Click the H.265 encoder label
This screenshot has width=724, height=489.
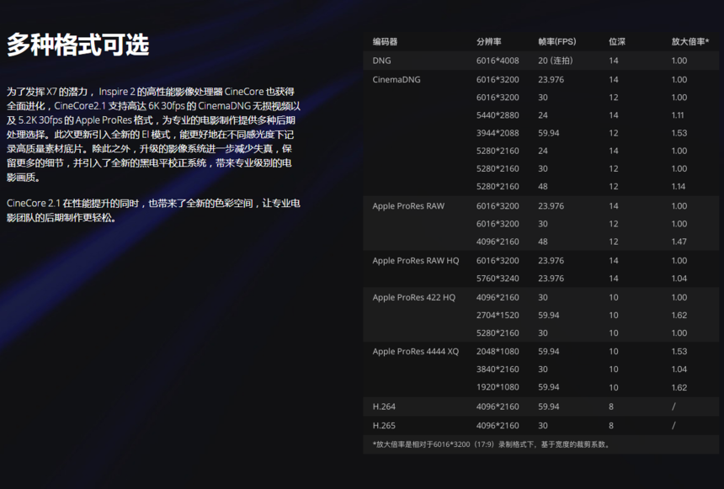point(384,425)
